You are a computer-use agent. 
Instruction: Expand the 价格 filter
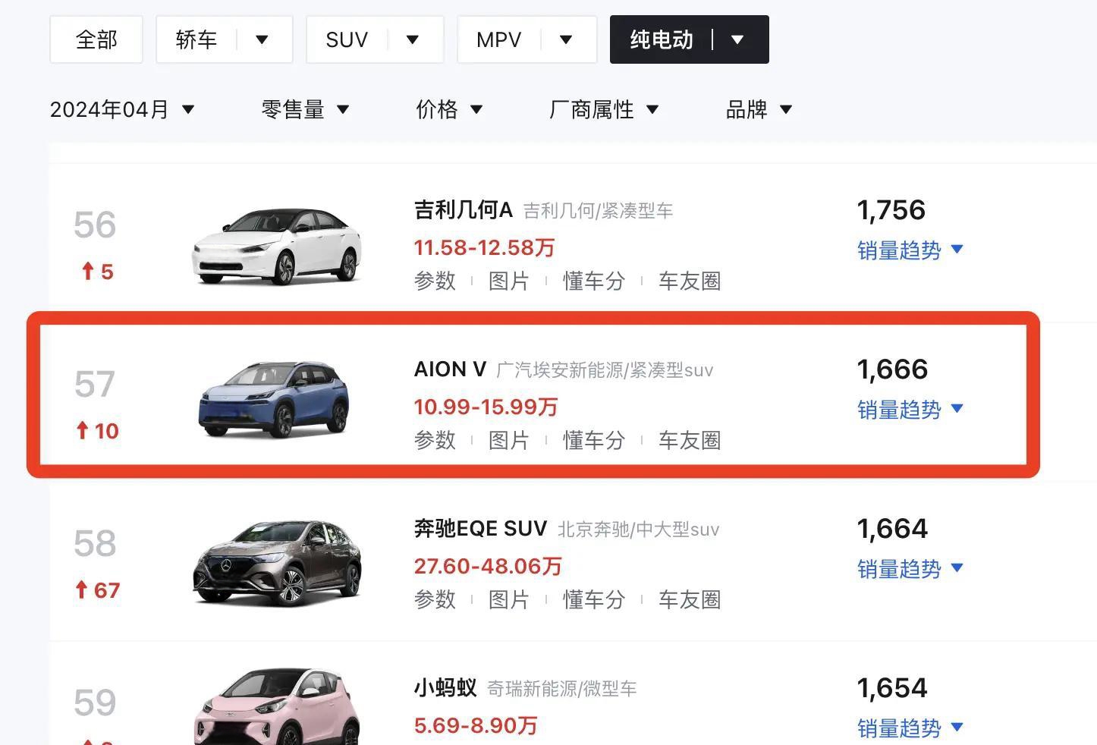[449, 109]
